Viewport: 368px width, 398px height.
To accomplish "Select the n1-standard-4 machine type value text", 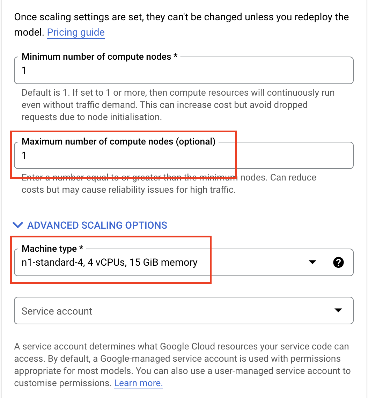I will pos(109,262).
